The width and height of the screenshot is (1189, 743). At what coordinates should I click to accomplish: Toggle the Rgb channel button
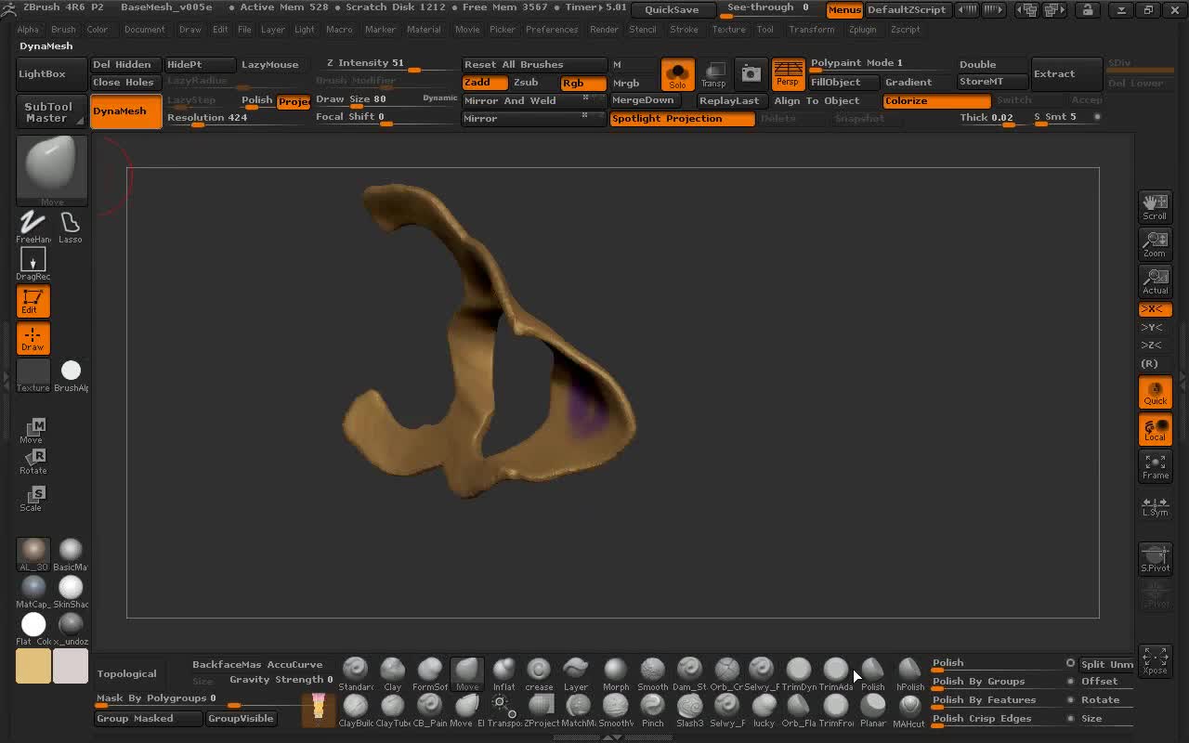(x=582, y=83)
